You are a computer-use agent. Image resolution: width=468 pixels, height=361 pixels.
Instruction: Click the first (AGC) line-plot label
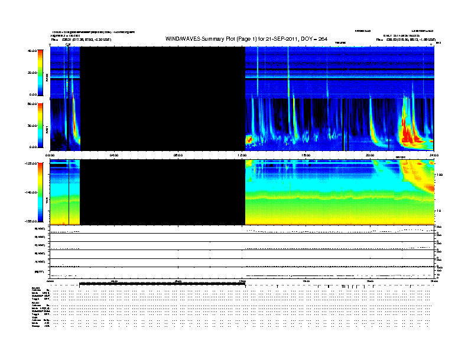coord(40,229)
